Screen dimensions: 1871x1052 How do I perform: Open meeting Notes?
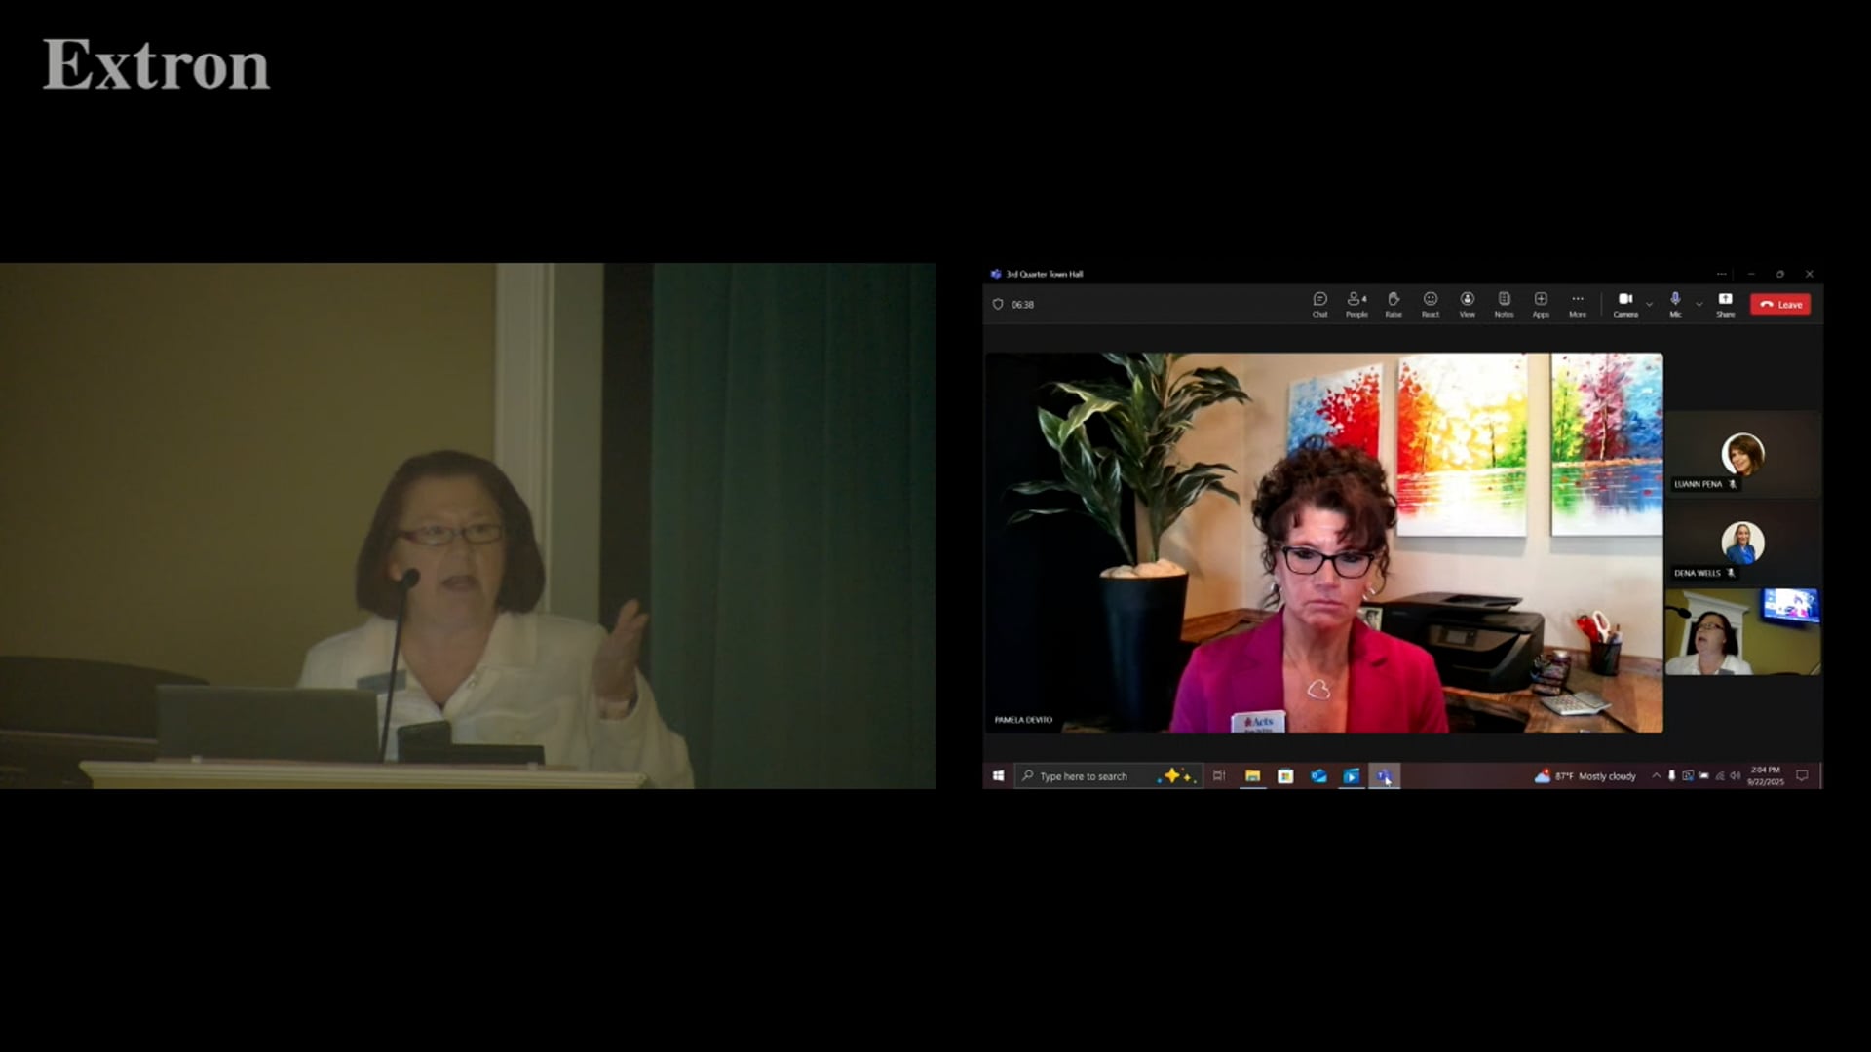click(1504, 304)
